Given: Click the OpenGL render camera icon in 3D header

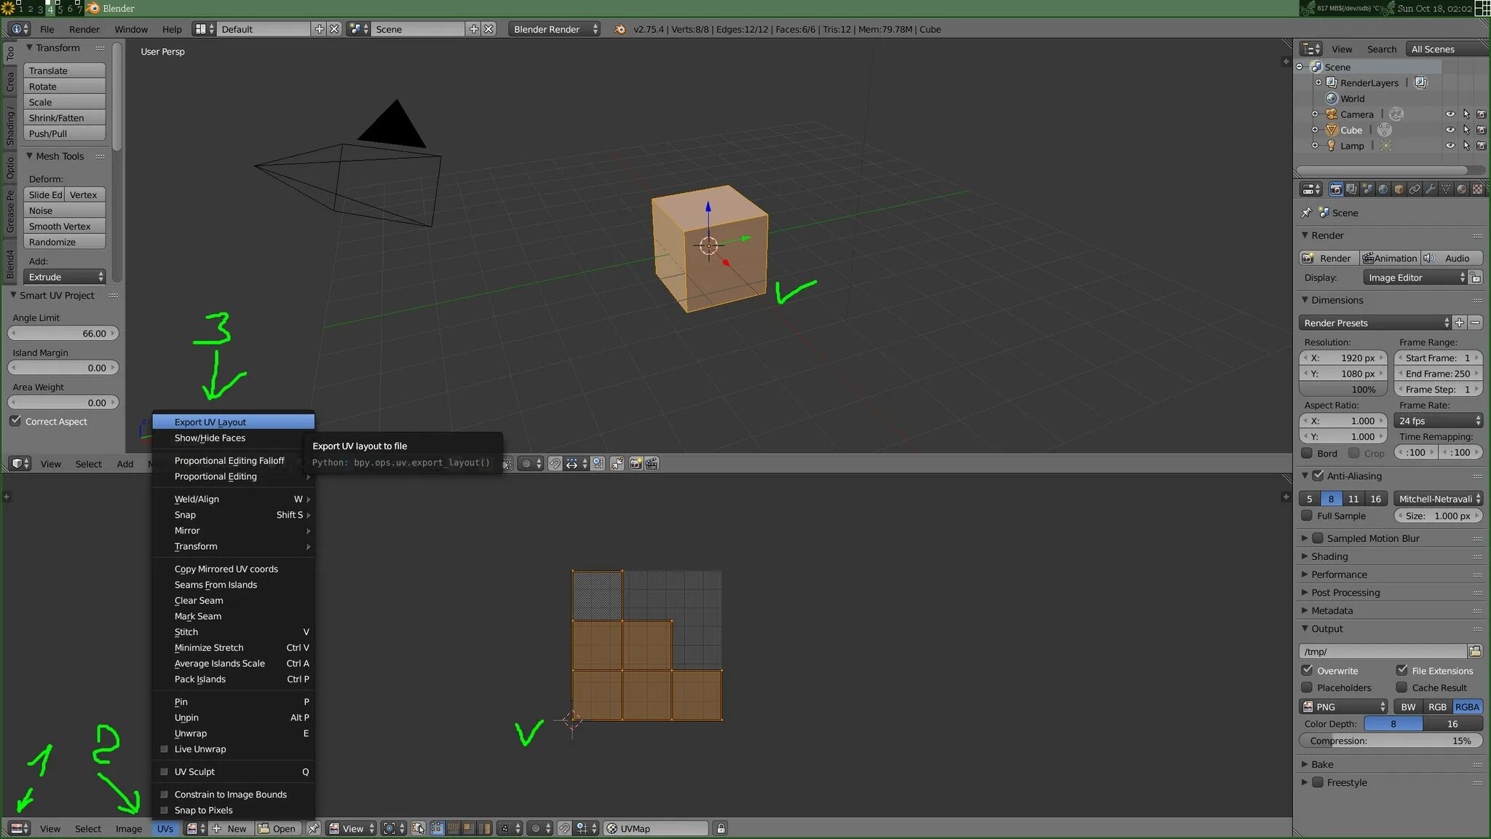Looking at the screenshot, I should click(x=636, y=463).
